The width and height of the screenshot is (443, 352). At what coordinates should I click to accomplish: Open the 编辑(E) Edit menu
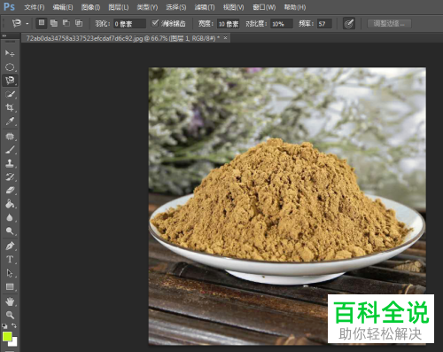[63, 7]
